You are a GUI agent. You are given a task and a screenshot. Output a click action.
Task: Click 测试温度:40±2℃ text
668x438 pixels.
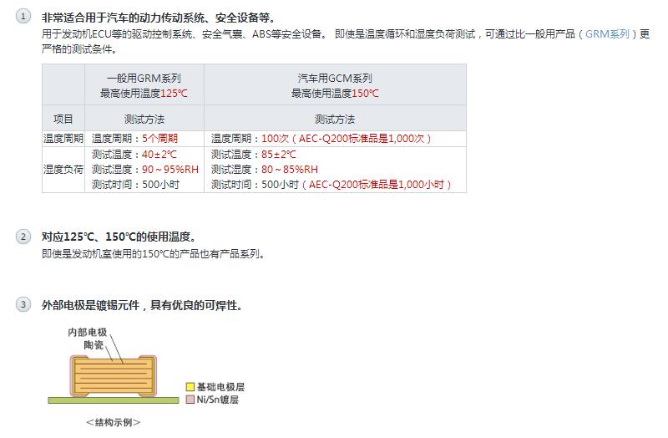(134, 154)
